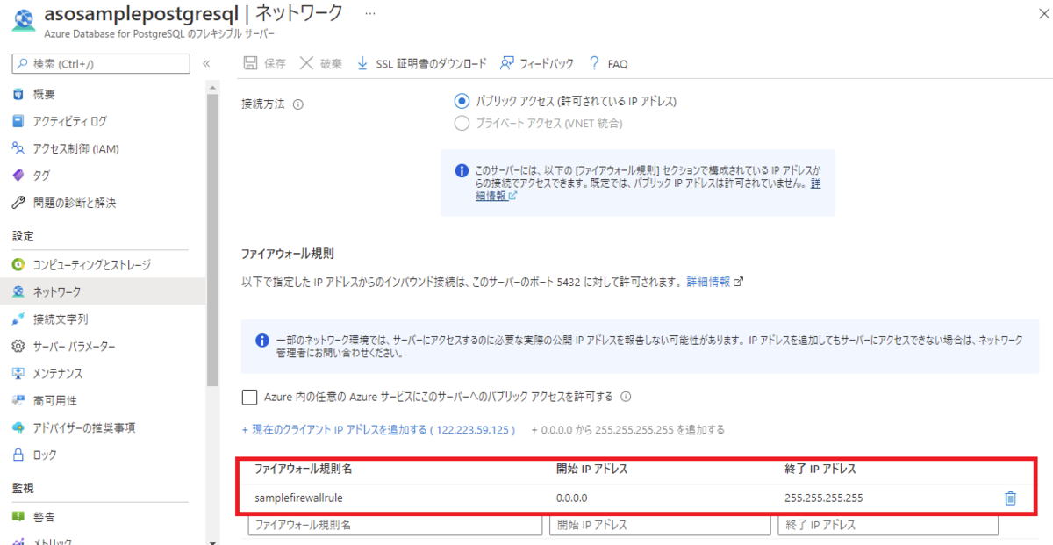Click the high availability icon
Viewport: 1053px width, 545px height.
(x=18, y=400)
